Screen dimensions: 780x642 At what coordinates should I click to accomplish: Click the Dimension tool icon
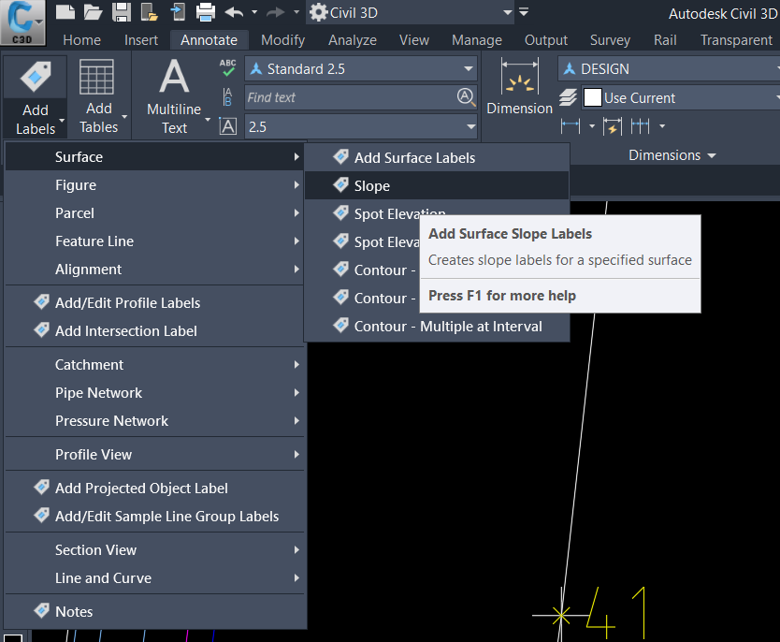pyautogui.click(x=519, y=77)
